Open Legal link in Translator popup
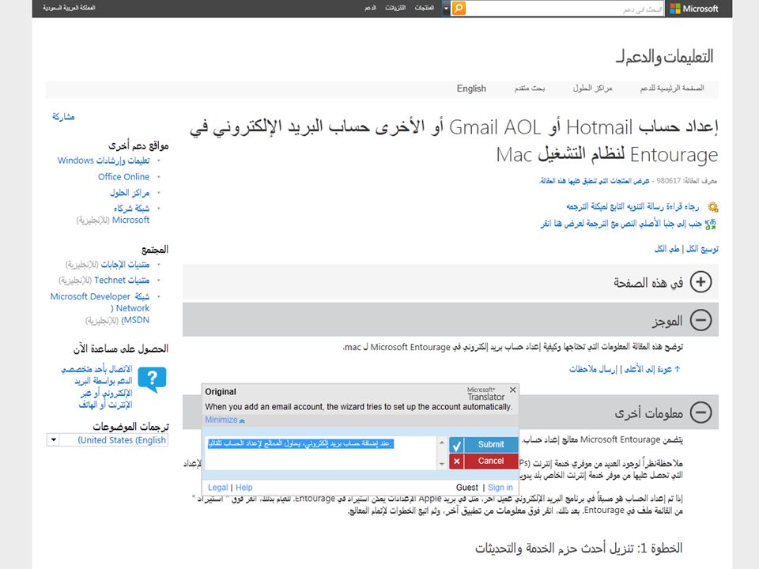Screen dimensions: 759x569 point(218,488)
